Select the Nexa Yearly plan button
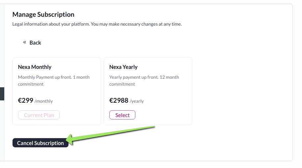Image resolution: width=302 pixels, height=168 pixels. click(x=123, y=115)
